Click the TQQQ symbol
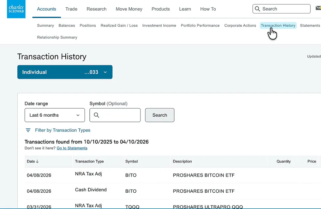This screenshot has width=321, height=209. [x=132, y=207]
